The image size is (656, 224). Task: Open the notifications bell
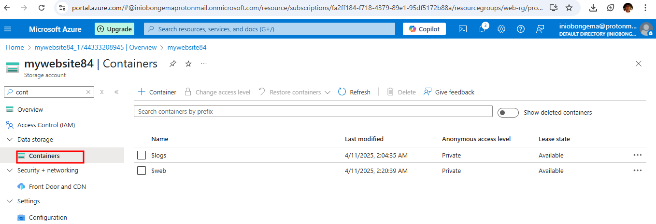pos(482,29)
